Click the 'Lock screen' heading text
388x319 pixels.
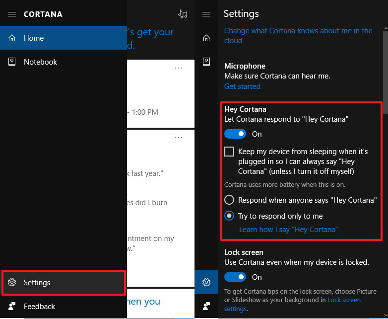[x=244, y=252]
